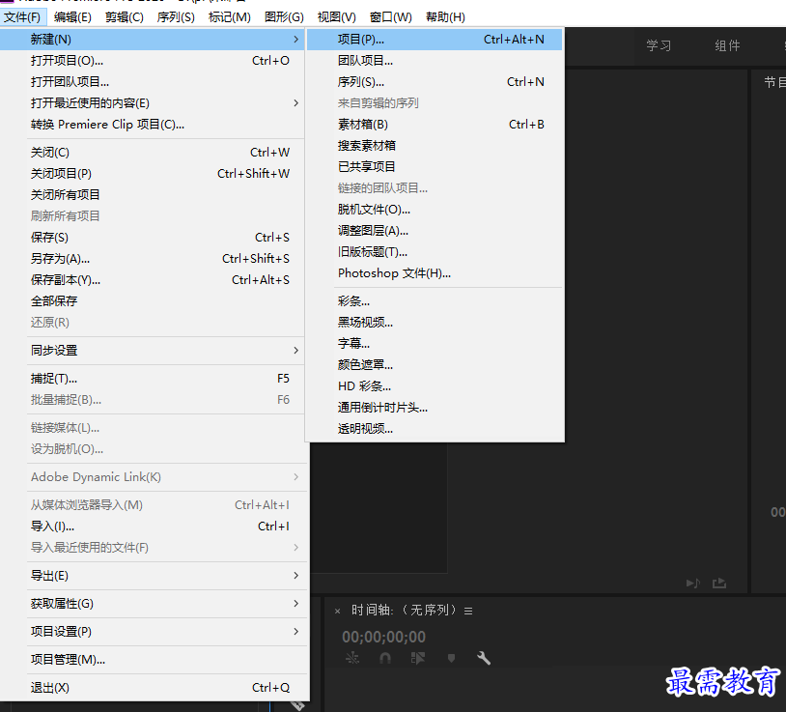The height and width of the screenshot is (712, 786).
Task: Click 保存副本(Y)... menu entry
Action: pos(153,280)
